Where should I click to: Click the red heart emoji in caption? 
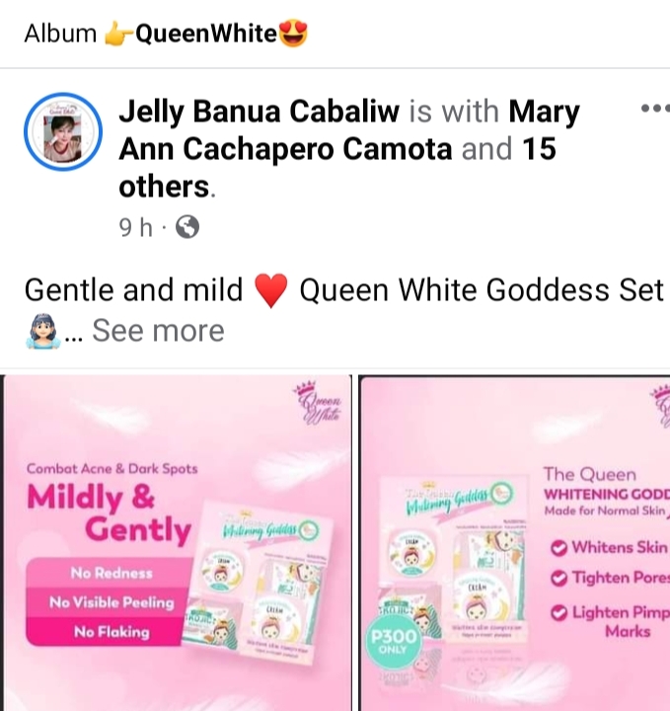[x=271, y=290]
